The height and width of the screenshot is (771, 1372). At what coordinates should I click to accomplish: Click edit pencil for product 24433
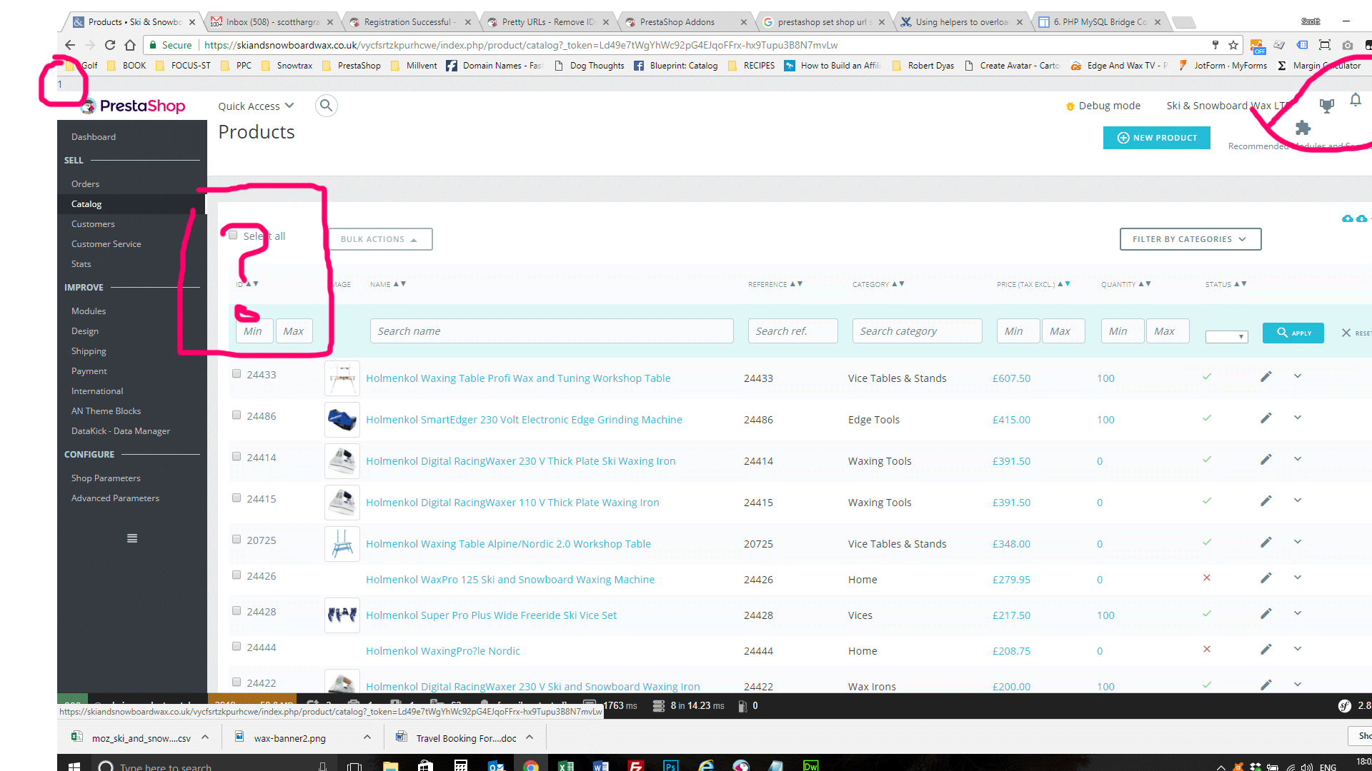click(x=1266, y=377)
